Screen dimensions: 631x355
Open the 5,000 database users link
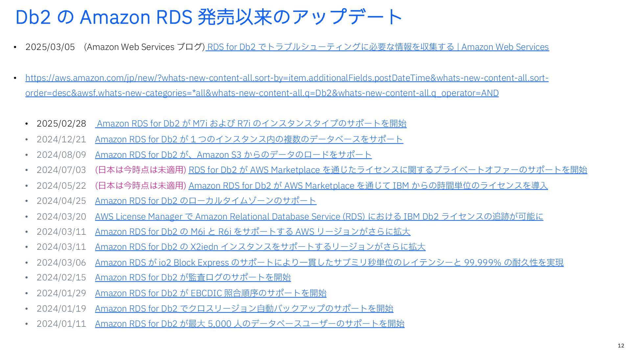click(x=249, y=324)
